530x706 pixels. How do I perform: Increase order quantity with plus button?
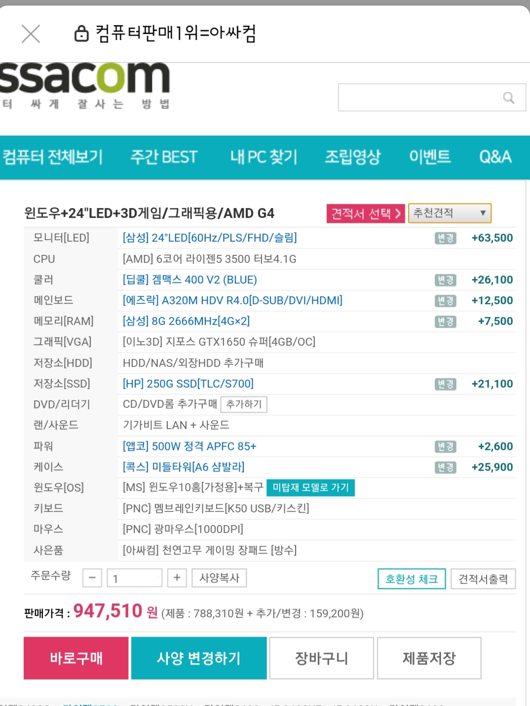[177, 578]
